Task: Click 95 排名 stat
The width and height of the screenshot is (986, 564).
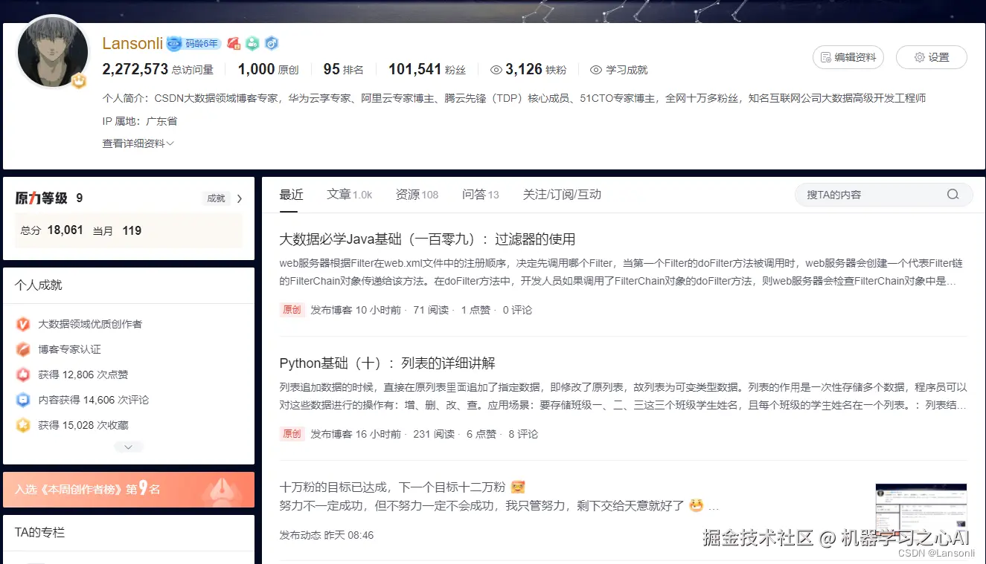Action: pyautogui.click(x=343, y=69)
